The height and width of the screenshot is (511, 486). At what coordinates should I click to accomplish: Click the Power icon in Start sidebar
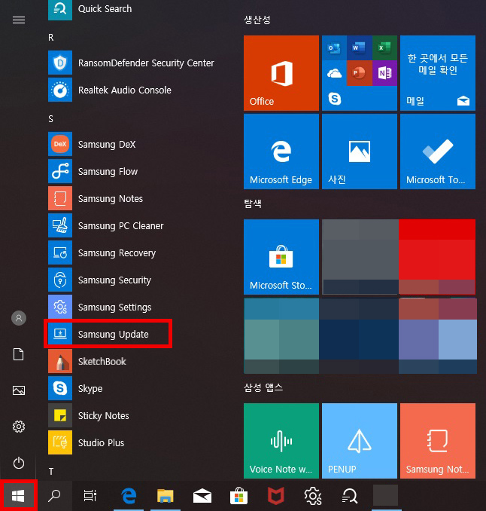19,463
